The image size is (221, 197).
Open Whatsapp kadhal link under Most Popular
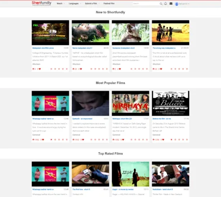point(43,119)
